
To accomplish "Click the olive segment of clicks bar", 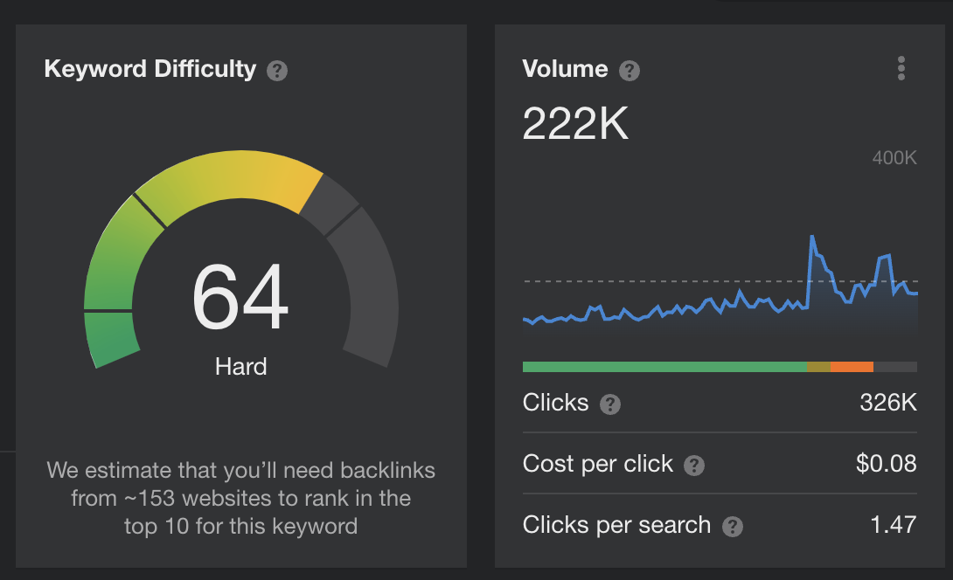I will (x=818, y=367).
